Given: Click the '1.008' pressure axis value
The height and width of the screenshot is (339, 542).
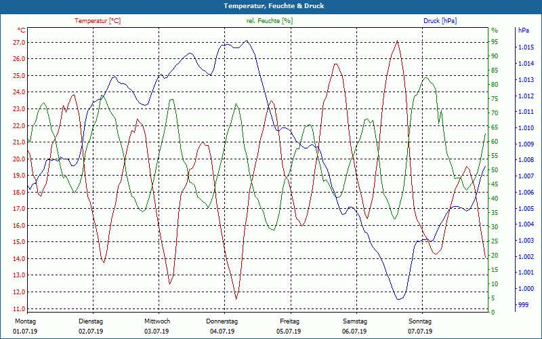Looking at the screenshot, I should (x=526, y=160).
